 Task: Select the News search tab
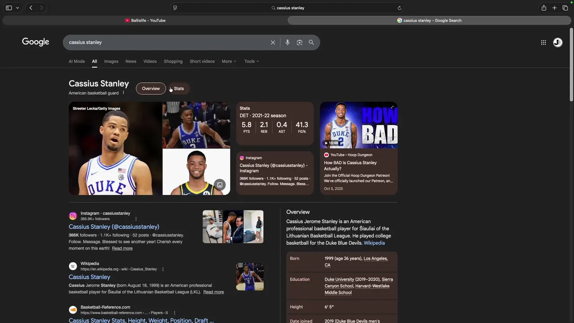coord(130,61)
